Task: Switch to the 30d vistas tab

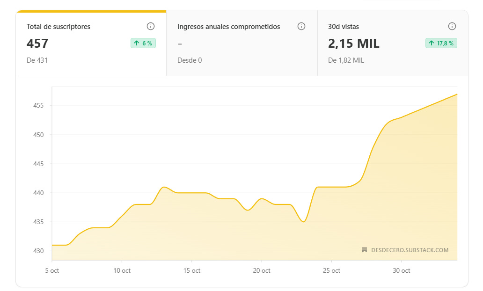Action: (393, 43)
